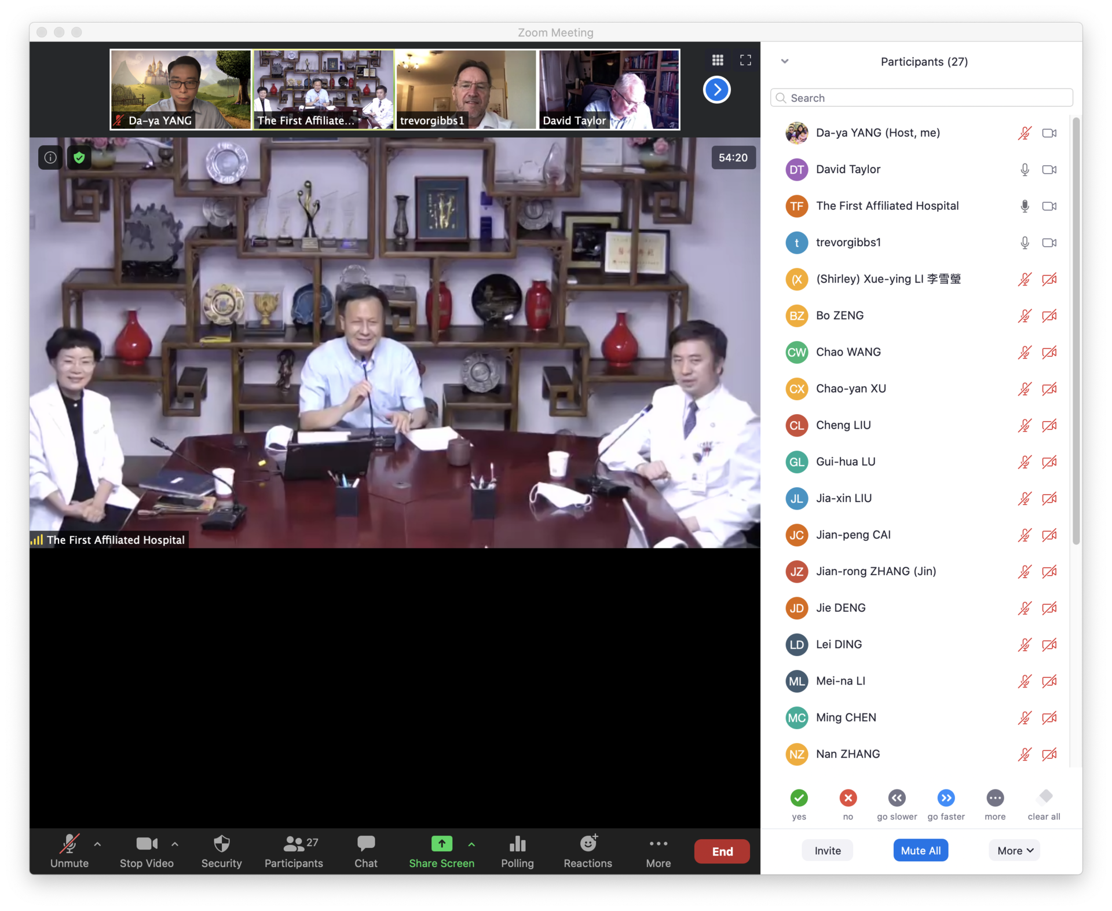Select Jian-peng CAI in participants list
The height and width of the screenshot is (911, 1112).
coord(921,535)
